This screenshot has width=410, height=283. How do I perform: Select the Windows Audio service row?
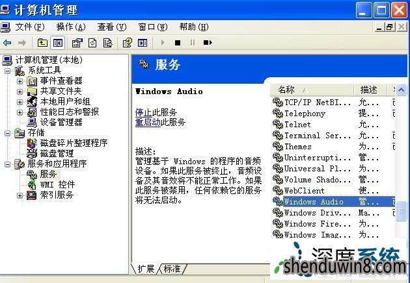[333, 202]
